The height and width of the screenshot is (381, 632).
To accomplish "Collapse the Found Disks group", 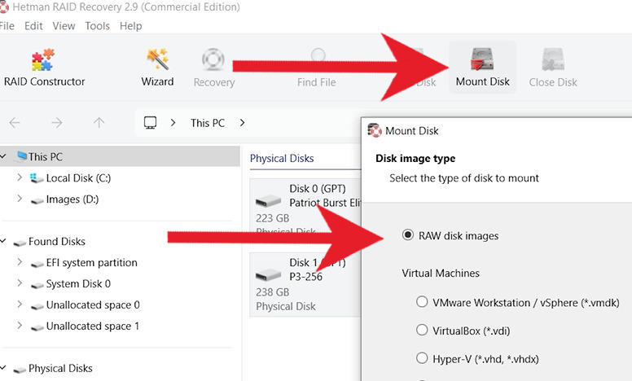I will (x=3, y=241).
